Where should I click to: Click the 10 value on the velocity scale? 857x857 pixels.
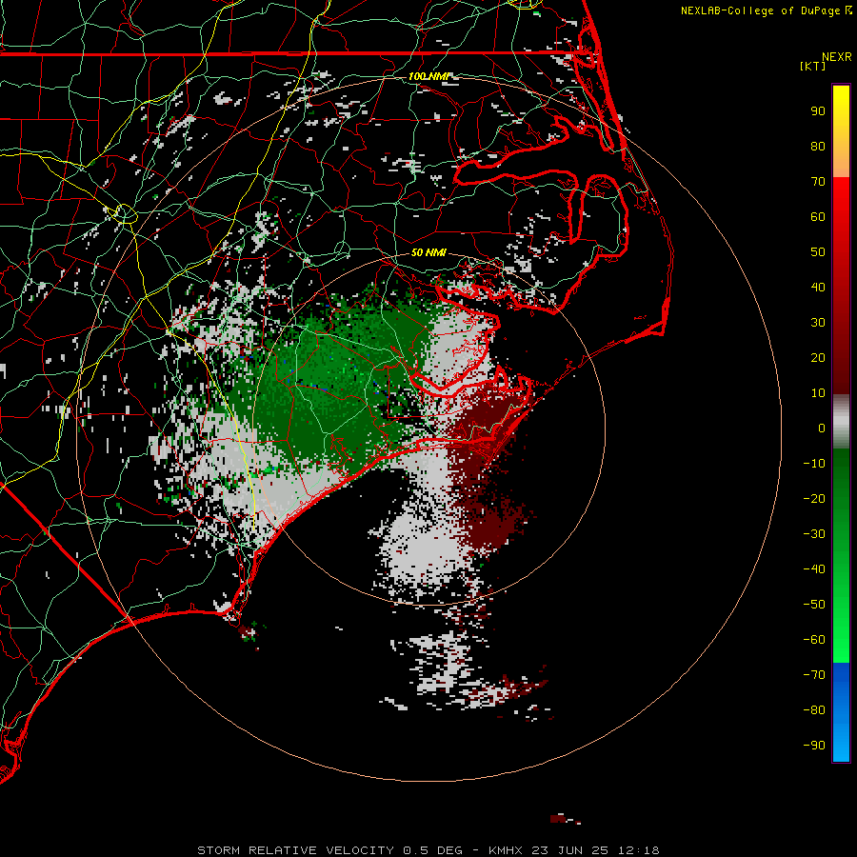[x=818, y=393]
